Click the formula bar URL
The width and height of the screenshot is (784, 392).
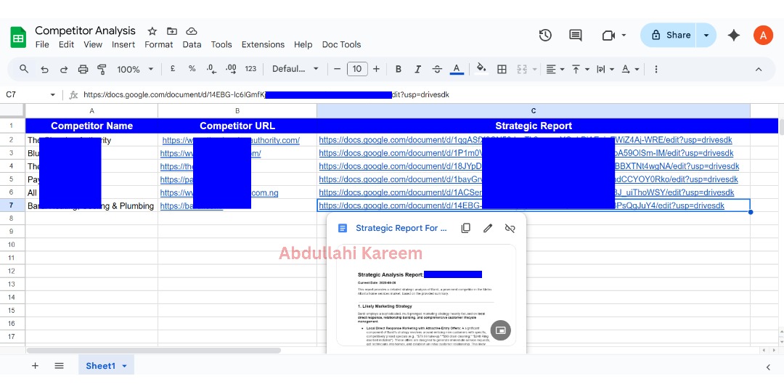[266, 94]
